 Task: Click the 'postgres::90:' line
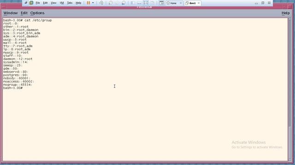tap(16, 75)
